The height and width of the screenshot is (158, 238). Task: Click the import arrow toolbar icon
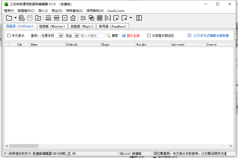116,18
